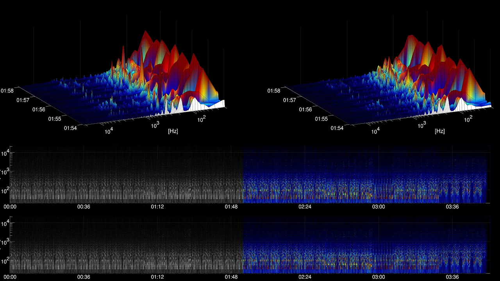The width and height of the screenshot is (500, 281).
Task: Click the 01:57 label on right 3D plot
Action: 290,100
